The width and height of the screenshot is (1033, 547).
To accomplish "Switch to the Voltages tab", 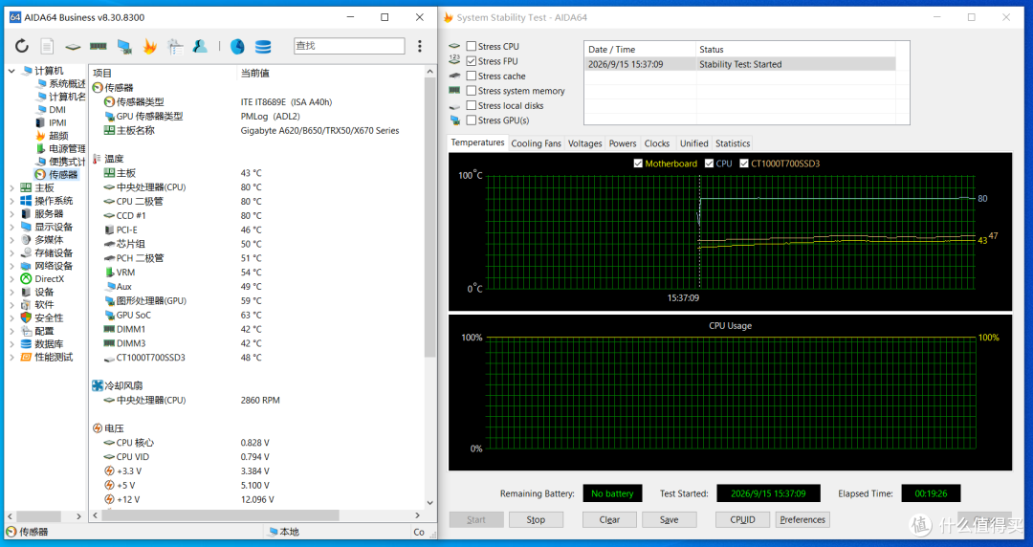I will coord(585,143).
